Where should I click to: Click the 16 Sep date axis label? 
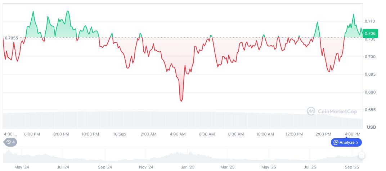tap(119, 134)
